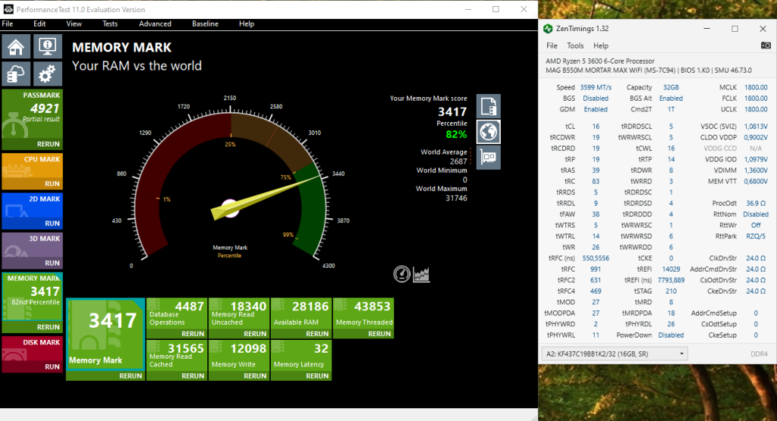Click the PowerDown Disabled value
Screen dimensions: 777x421
[x=671, y=335]
